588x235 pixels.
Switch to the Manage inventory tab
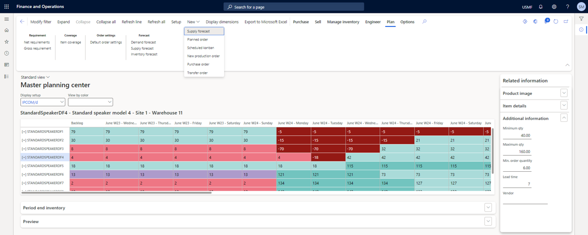(x=343, y=22)
